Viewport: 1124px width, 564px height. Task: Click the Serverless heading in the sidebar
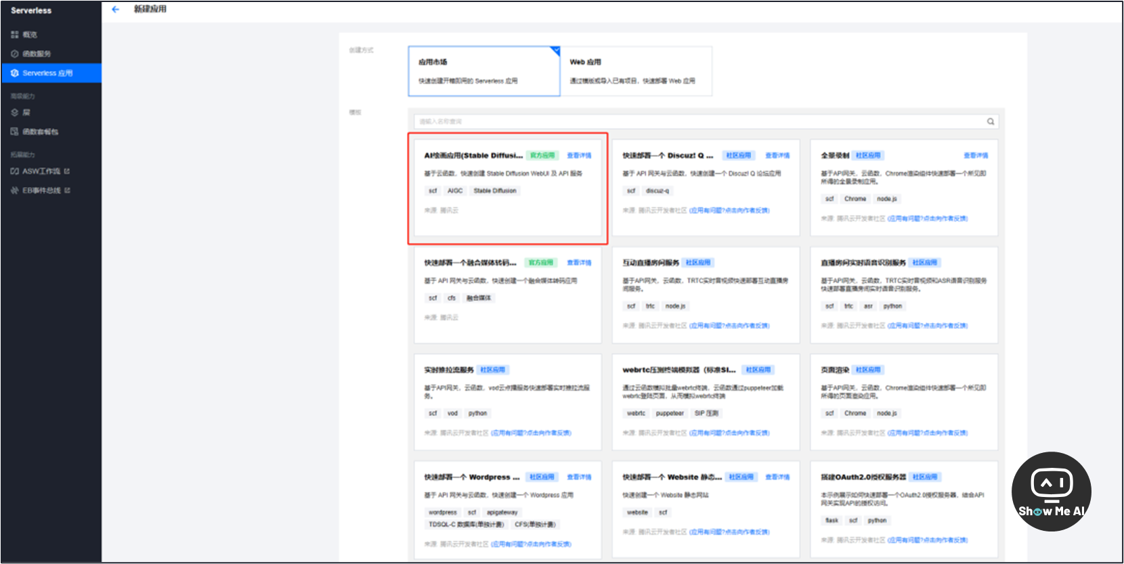point(31,11)
